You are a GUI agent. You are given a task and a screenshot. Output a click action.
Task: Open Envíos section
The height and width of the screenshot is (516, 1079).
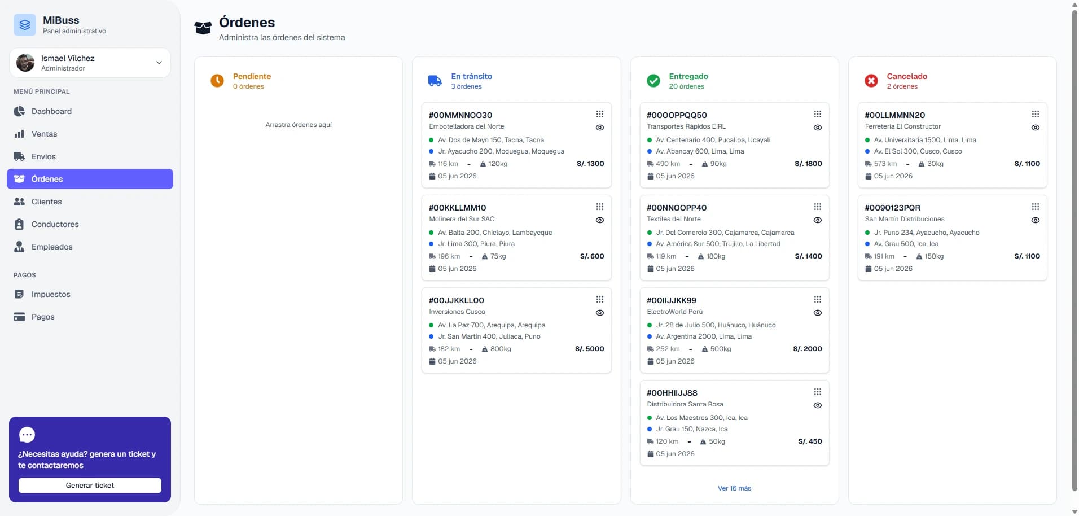coord(90,156)
